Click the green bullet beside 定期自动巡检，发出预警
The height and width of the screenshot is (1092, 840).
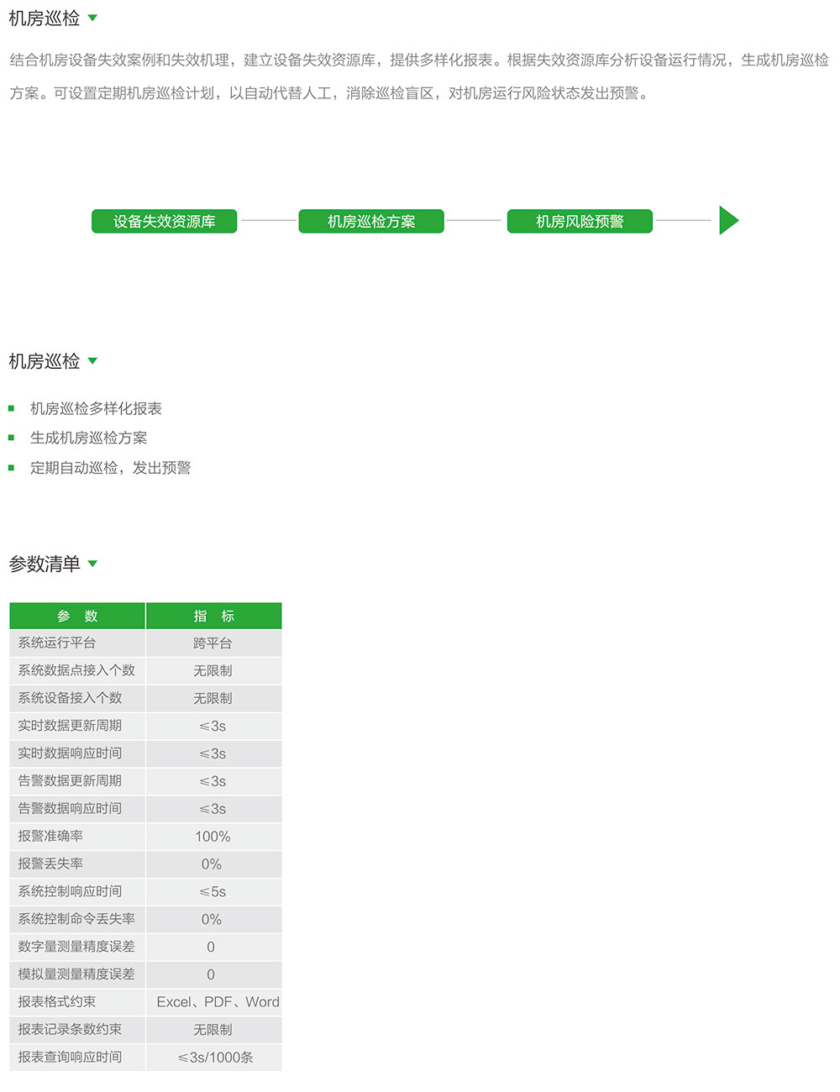[12, 468]
